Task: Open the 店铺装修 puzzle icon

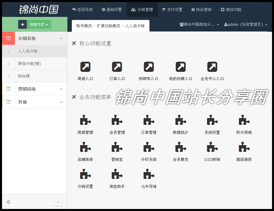Action: pyautogui.click(x=85, y=147)
